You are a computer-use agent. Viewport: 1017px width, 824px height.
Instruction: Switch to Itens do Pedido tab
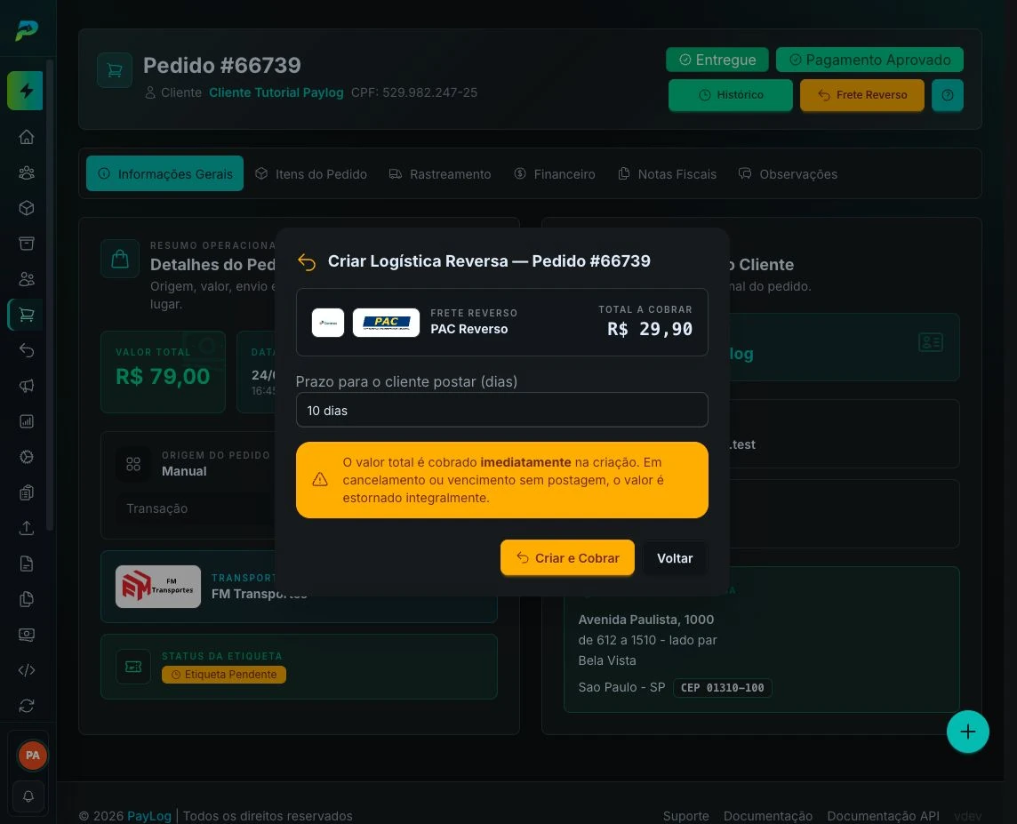(x=310, y=173)
